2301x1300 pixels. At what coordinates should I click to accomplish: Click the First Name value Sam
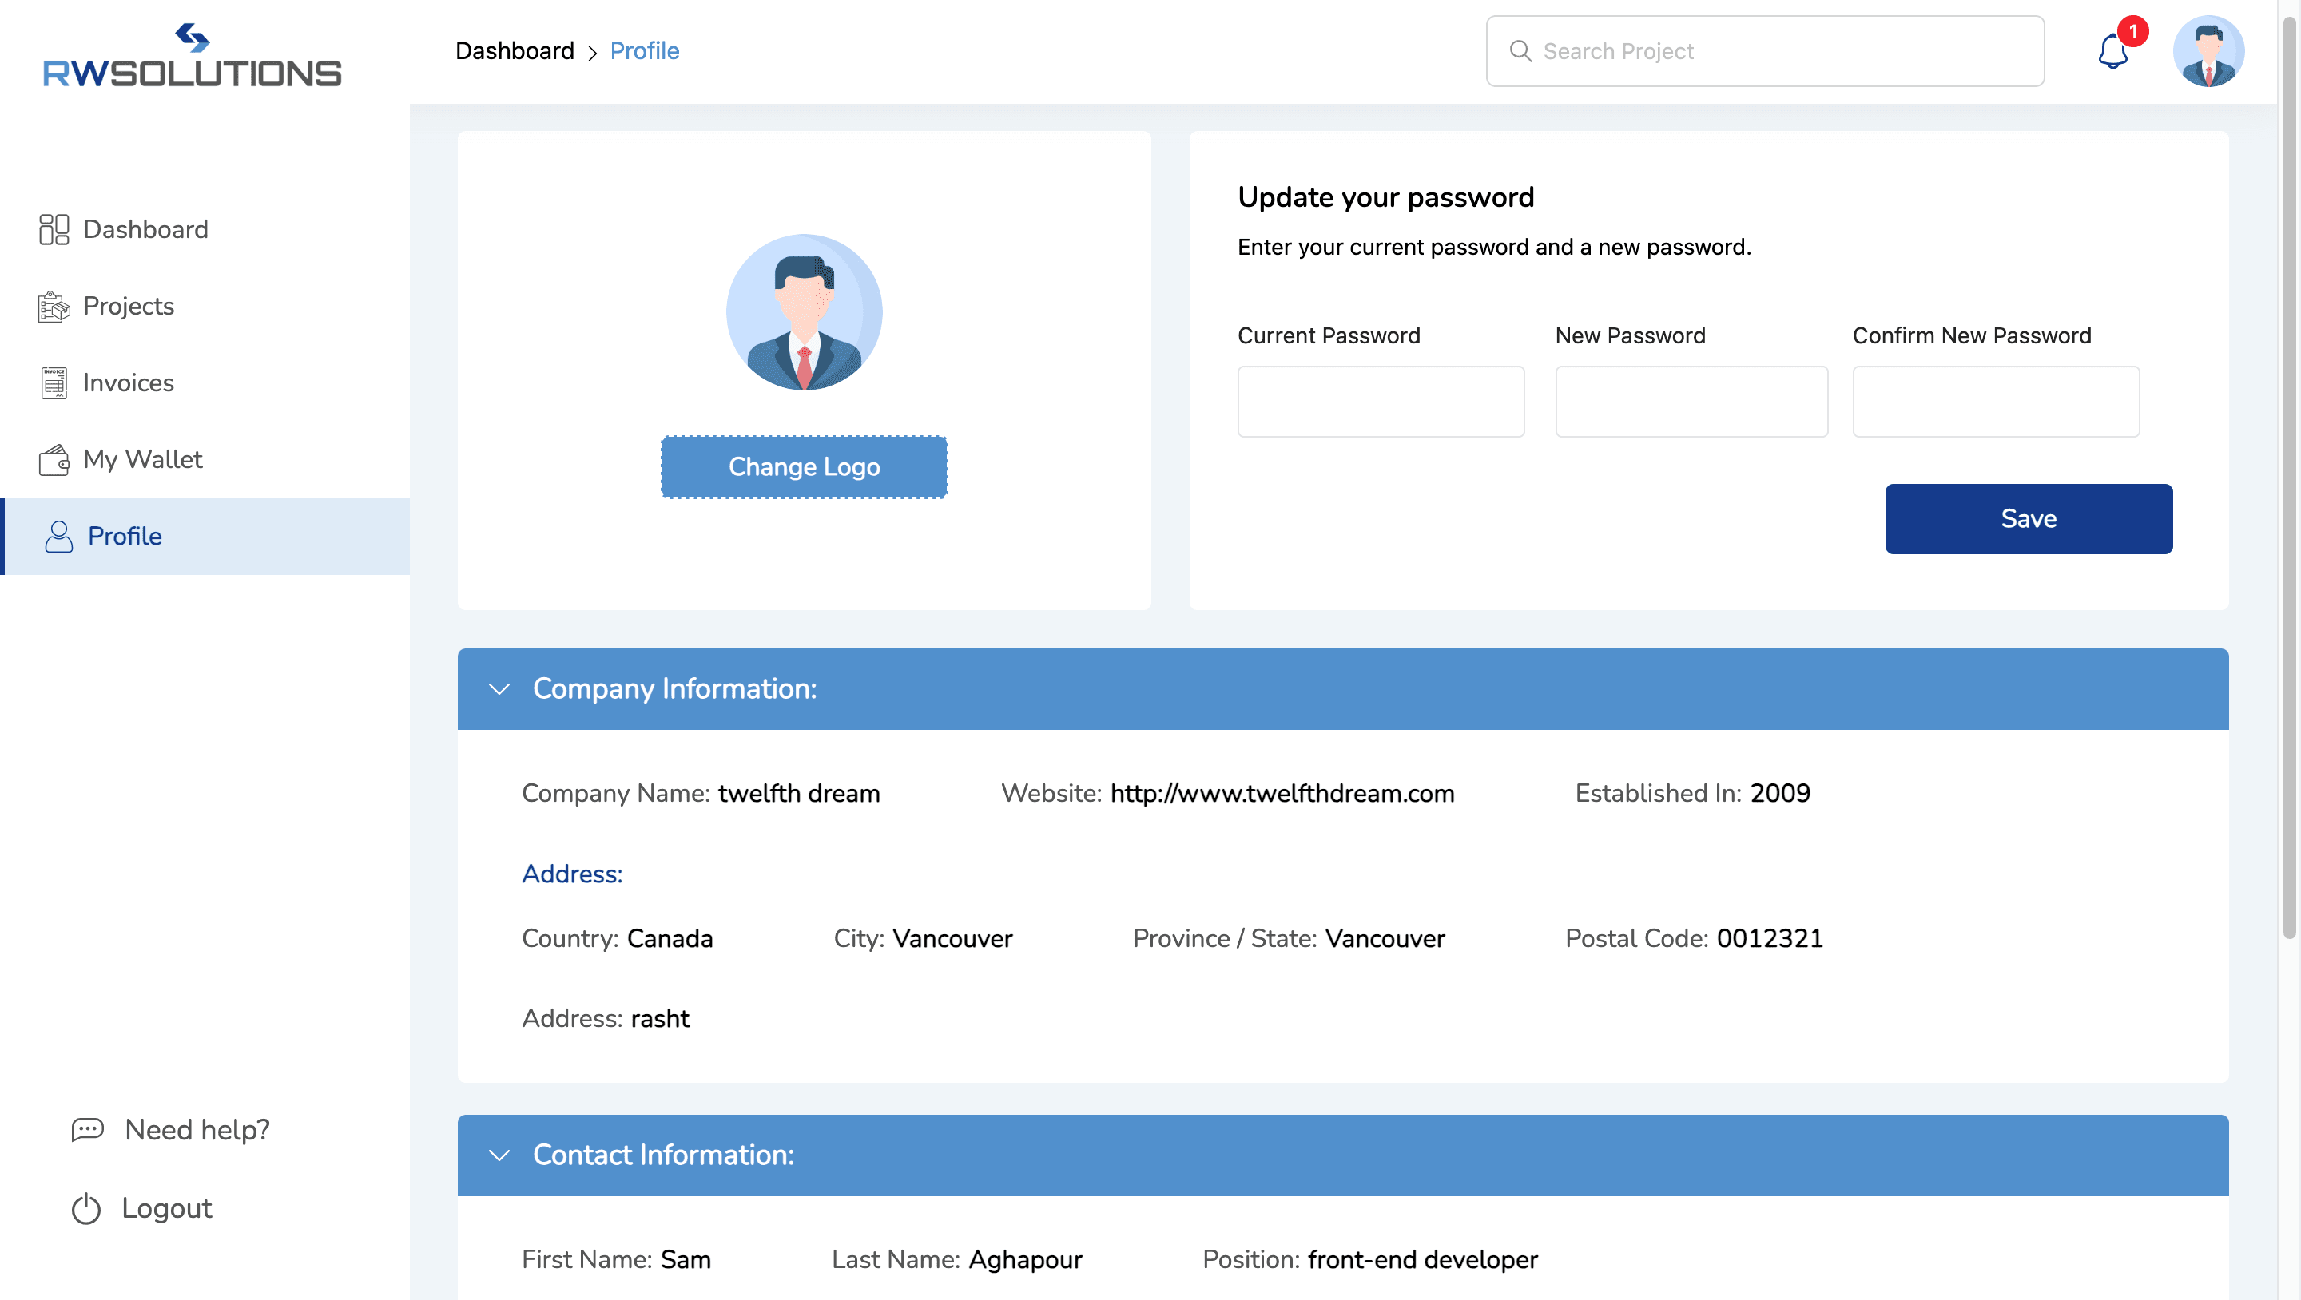pyautogui.click(x=686, y=1260)
